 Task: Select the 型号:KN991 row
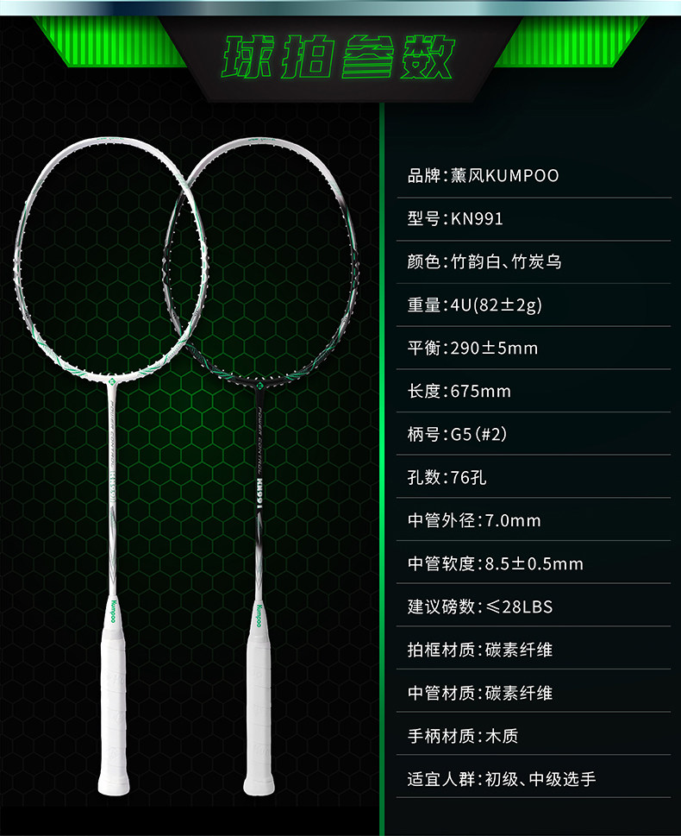pos(534,218)
